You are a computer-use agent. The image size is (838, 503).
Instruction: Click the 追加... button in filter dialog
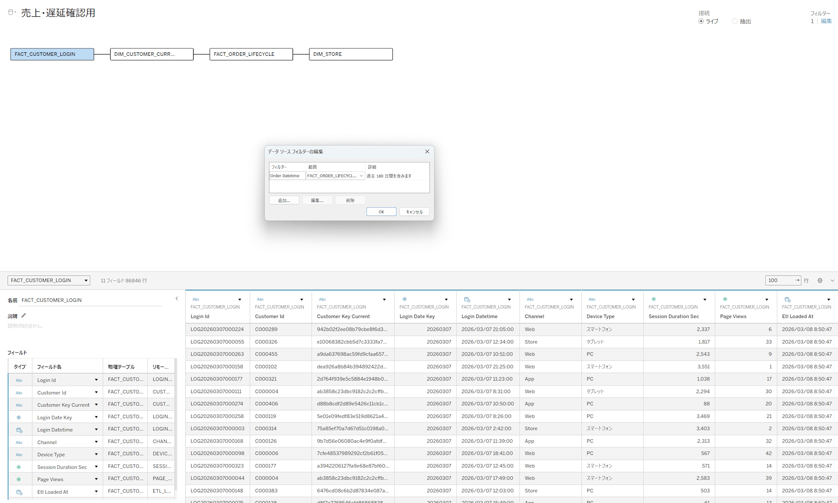(284, 200)
